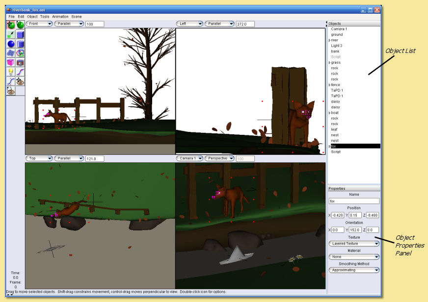This screenshot has width=428, height=302.
Task: Expand the river object in the list
Action: (x=329, y=40)
